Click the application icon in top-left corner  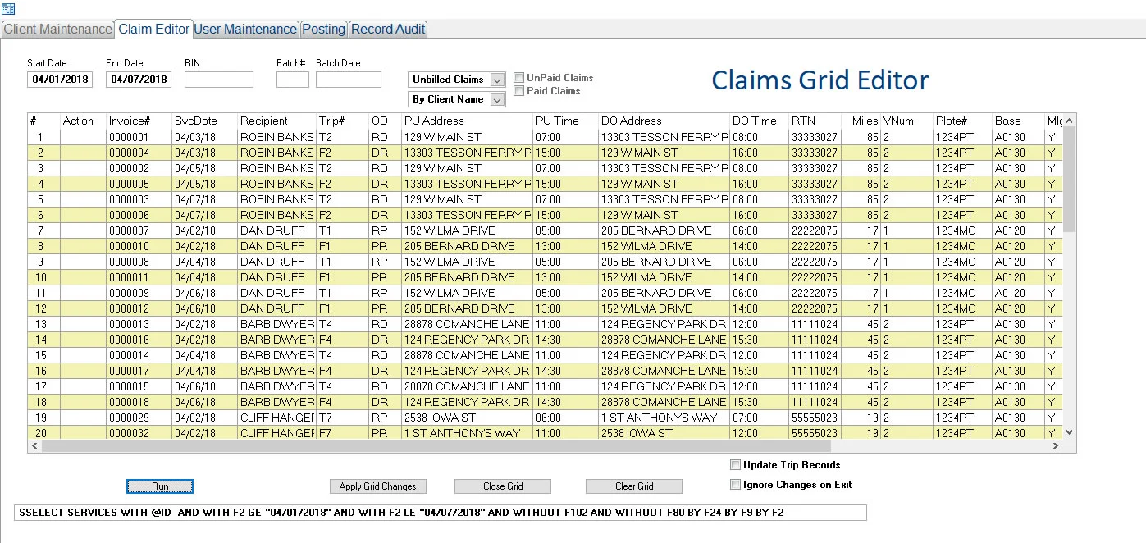coord(7,8)
